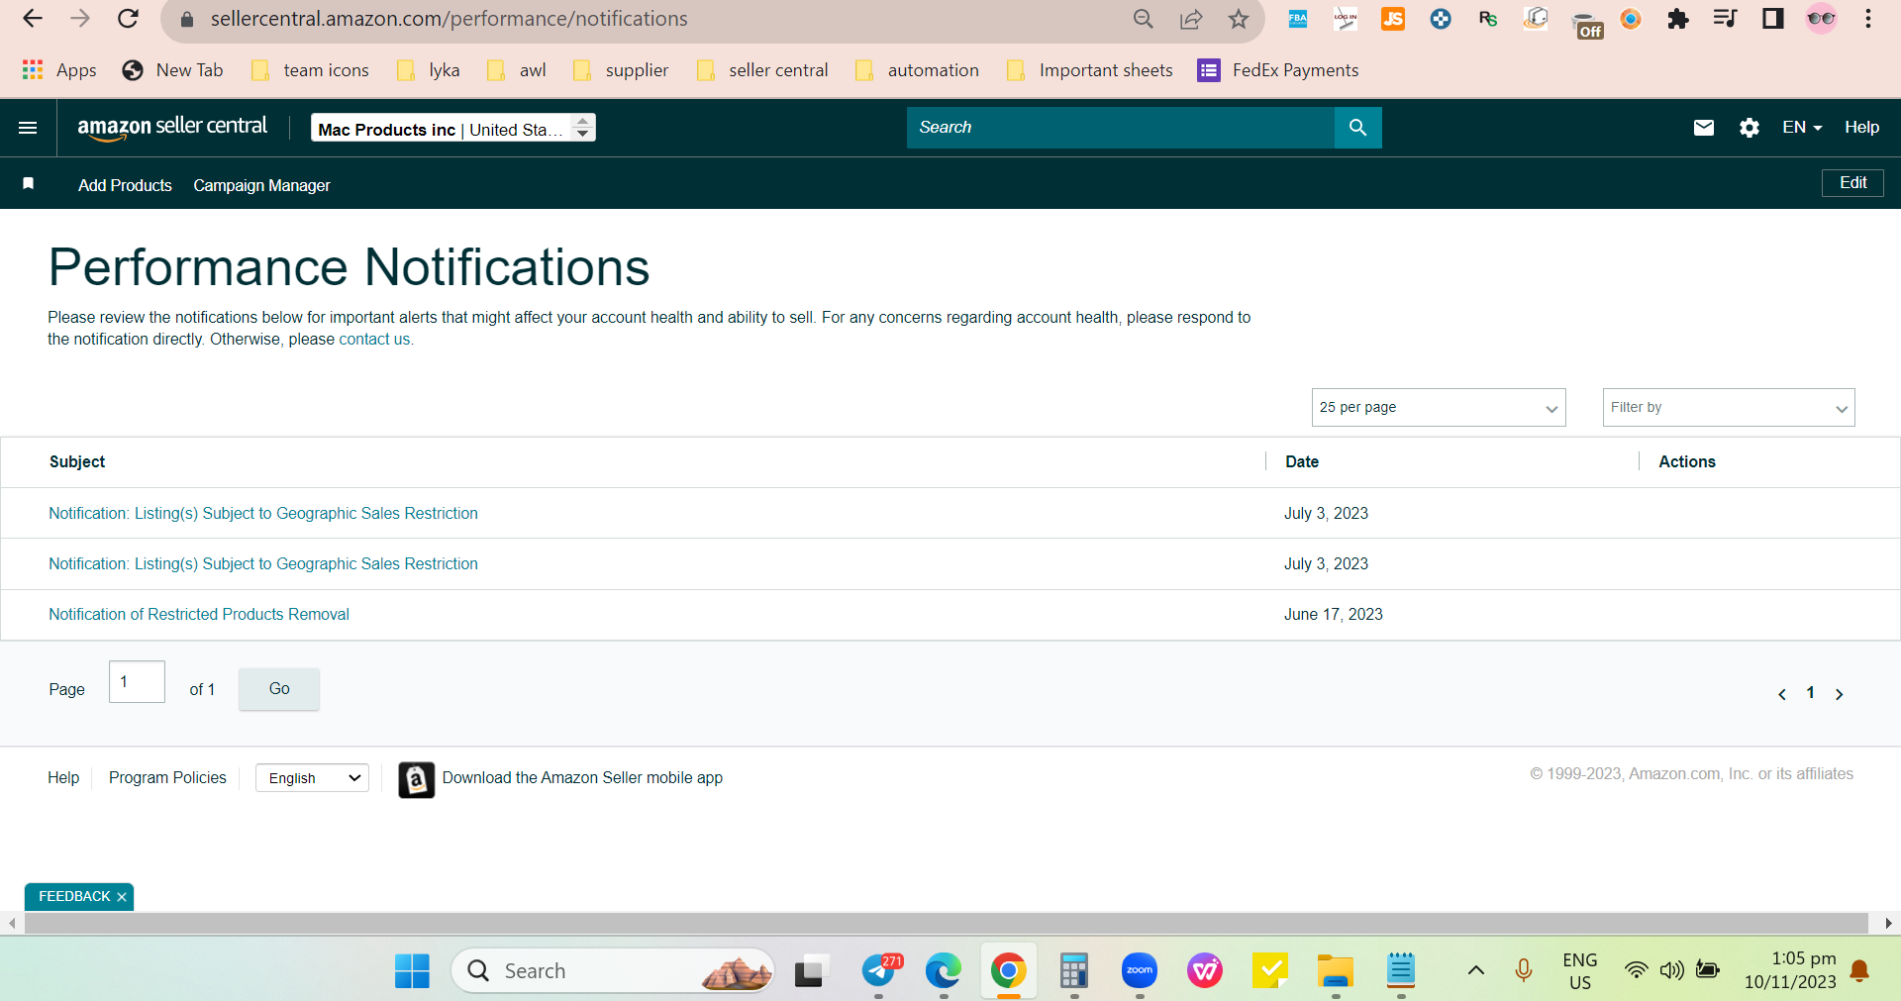Open the New Tab bookmark
Viewport: 1901px width, 1001px height.
(173, 70)
